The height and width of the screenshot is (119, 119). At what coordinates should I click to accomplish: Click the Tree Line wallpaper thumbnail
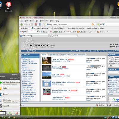(x=47, y=75)
